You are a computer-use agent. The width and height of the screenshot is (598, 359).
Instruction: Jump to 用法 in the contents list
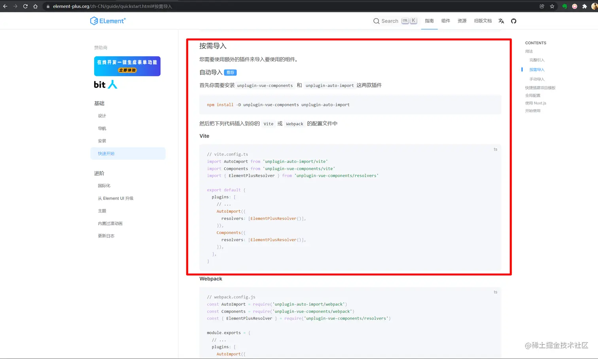point(529,51)
